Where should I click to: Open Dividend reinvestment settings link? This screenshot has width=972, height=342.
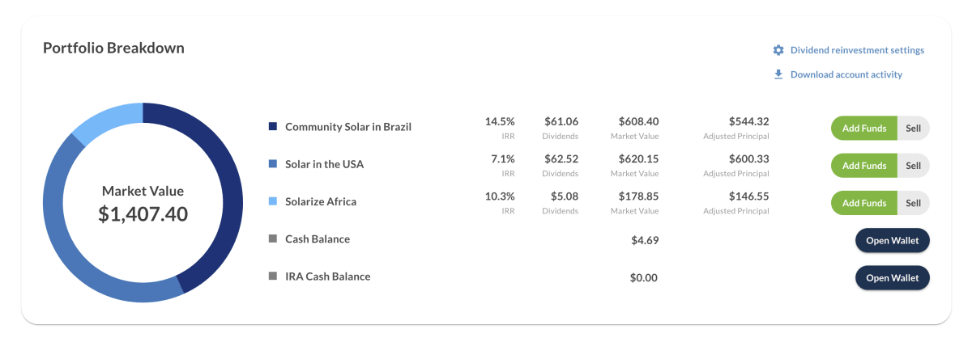pos(857,50)
